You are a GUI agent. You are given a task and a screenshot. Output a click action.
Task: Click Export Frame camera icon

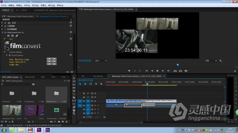[186, 71]
